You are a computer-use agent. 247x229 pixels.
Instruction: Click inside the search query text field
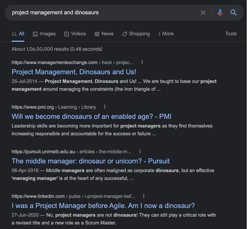[x=101, y=13]
